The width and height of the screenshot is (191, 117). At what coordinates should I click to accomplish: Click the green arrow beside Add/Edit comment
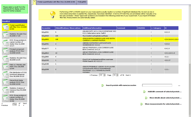coord(145,92)
